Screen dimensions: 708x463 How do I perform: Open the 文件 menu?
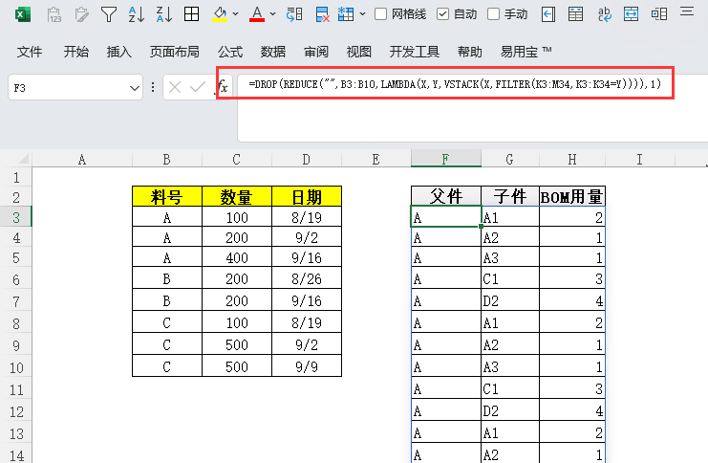tap(30, 52)
